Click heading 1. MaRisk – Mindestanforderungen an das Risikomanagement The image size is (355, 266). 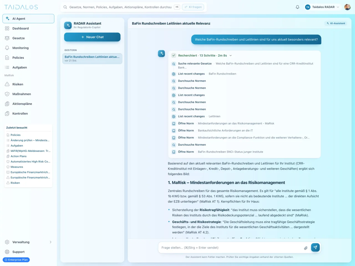click(x=226, y=183)
